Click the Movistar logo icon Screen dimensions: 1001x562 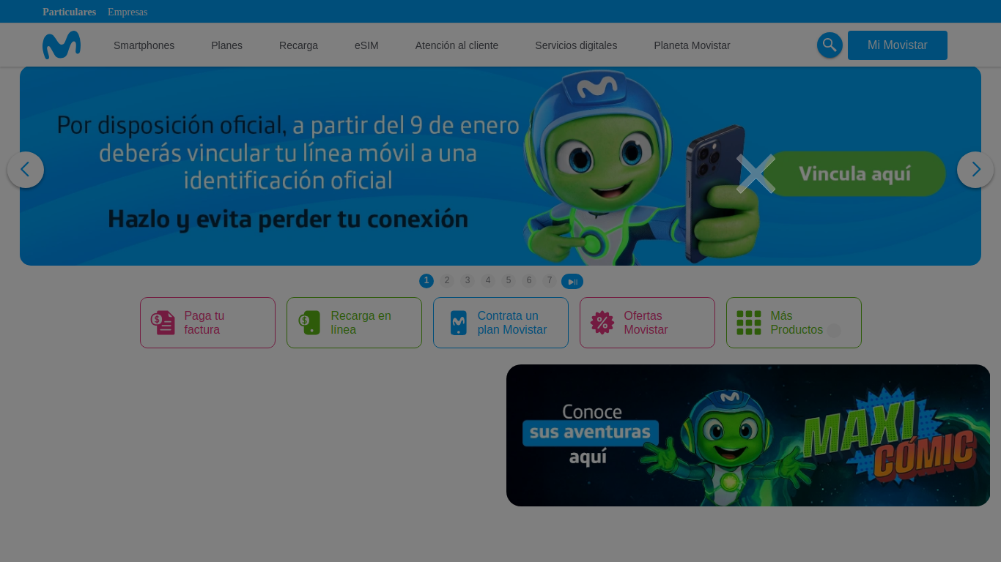tap(62, 45)
